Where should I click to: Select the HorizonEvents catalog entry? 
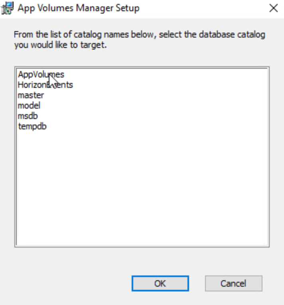[45, 85]
